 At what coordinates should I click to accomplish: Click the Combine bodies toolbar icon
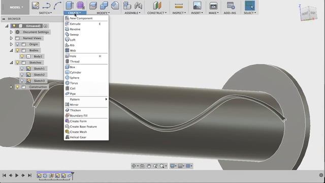point(104,6)
